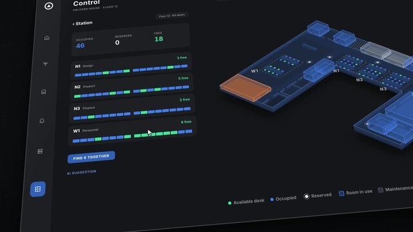
Task: Click the N1 label on floor map
Action: (x=336, y=71)
